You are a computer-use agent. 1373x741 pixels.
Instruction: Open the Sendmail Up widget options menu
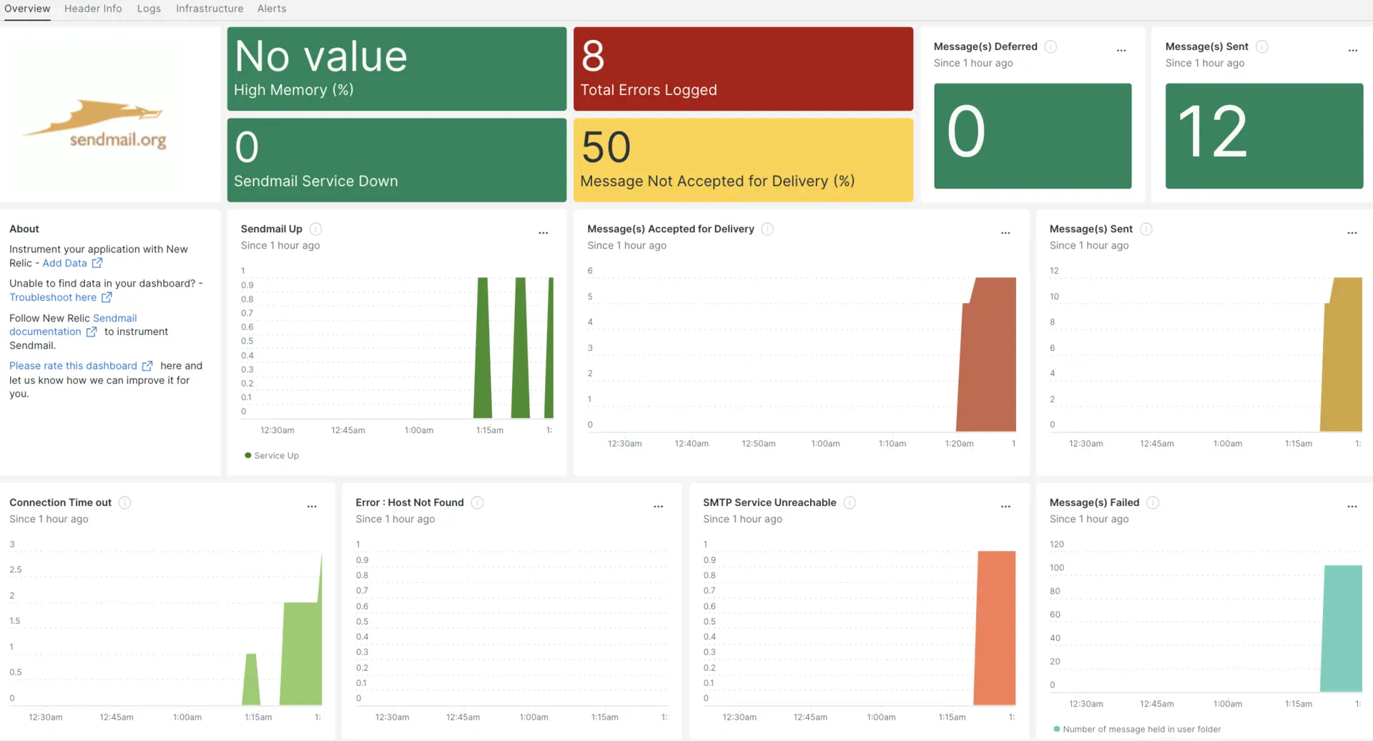point(543,232)
